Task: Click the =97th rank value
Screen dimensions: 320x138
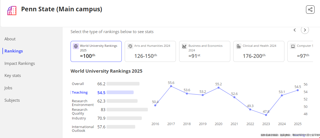Action: point(303,56)
